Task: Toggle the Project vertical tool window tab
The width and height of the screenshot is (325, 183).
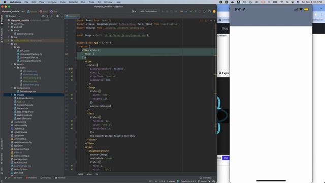Action: [x=2, y=20]
